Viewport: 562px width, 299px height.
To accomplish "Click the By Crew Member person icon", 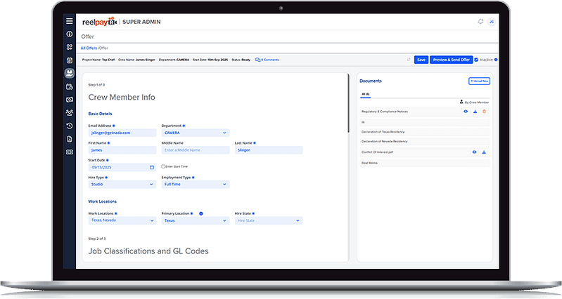I will (x=461, y=102).
